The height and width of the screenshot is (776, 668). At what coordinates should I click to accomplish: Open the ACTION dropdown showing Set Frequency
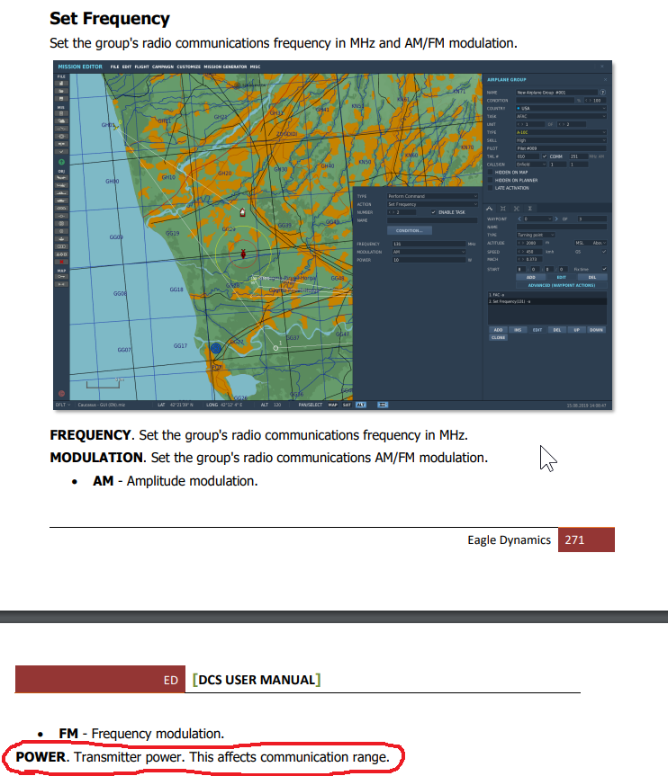[x=432, y=204]
